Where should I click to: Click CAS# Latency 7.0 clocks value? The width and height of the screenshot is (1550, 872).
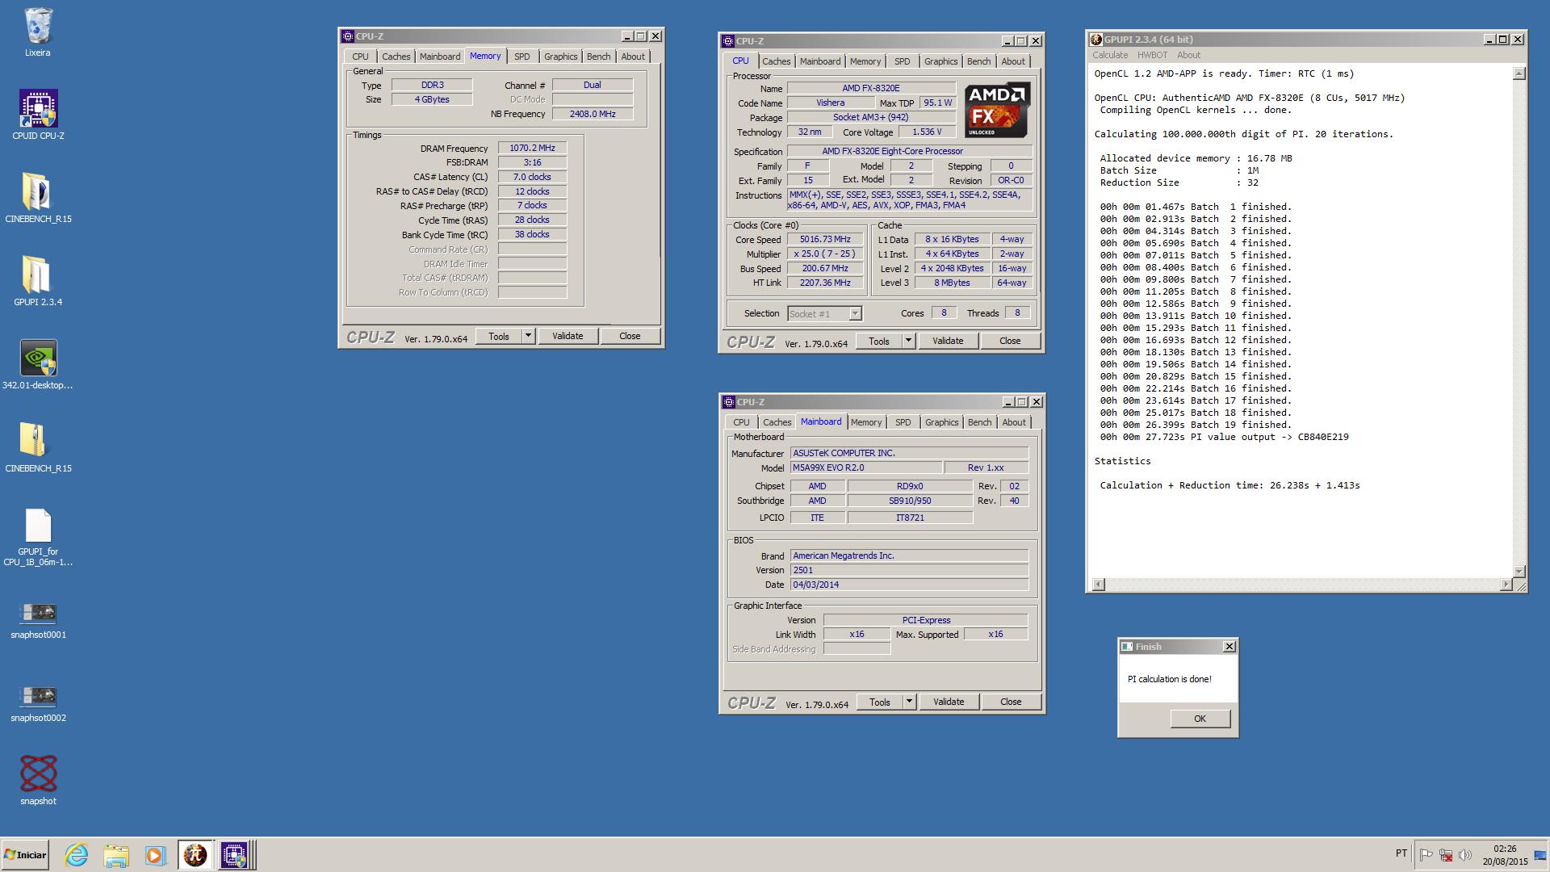coord(532,177)
